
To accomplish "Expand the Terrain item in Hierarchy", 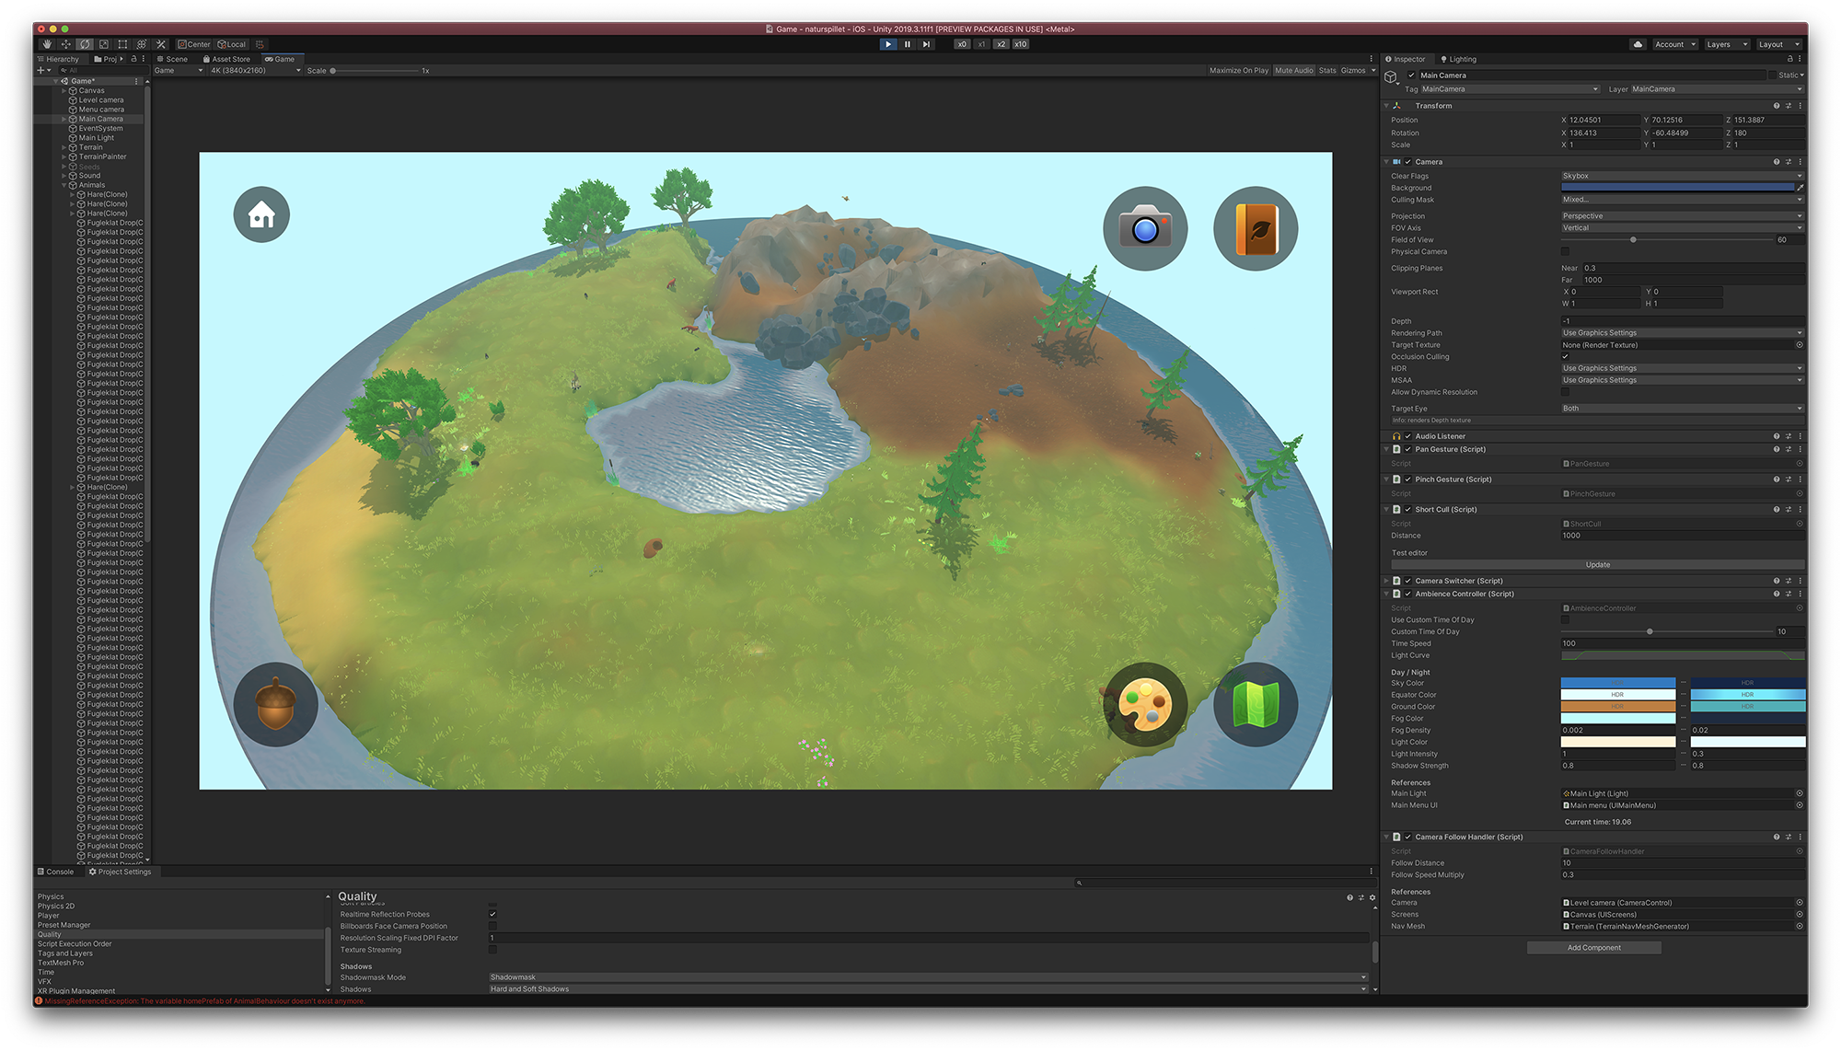I will click(64, 147).
